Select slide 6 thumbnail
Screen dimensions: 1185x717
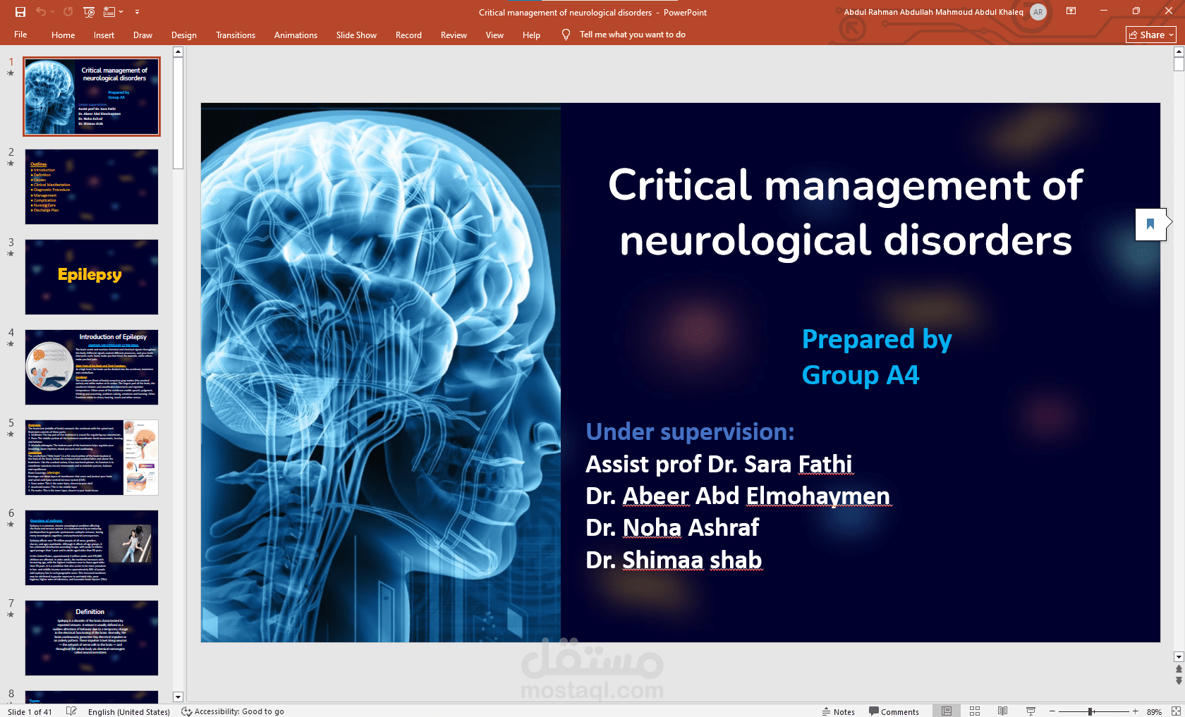pyautogui.click(x=92, y=548)
